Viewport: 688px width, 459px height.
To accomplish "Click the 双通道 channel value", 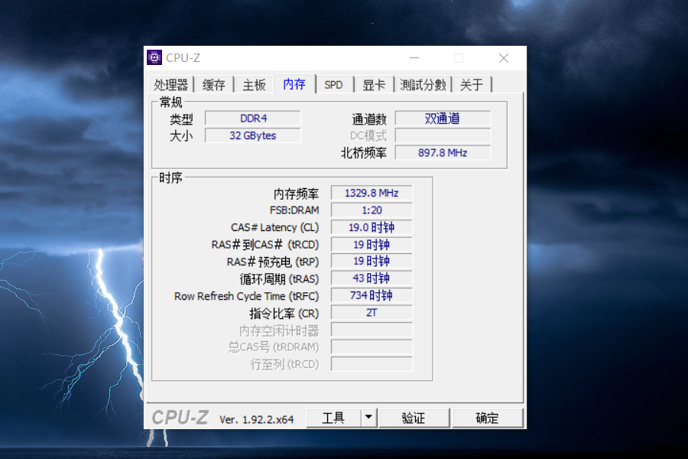I will [x=443, y=118].
